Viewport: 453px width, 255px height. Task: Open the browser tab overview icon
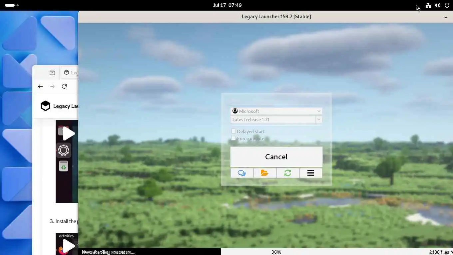coord(52,72)
